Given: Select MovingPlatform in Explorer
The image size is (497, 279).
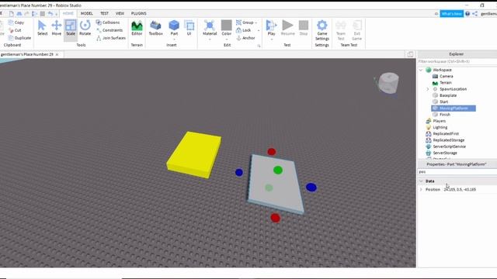Looking at the screenshot, I should pyautogui.click(x=454, y=108).
